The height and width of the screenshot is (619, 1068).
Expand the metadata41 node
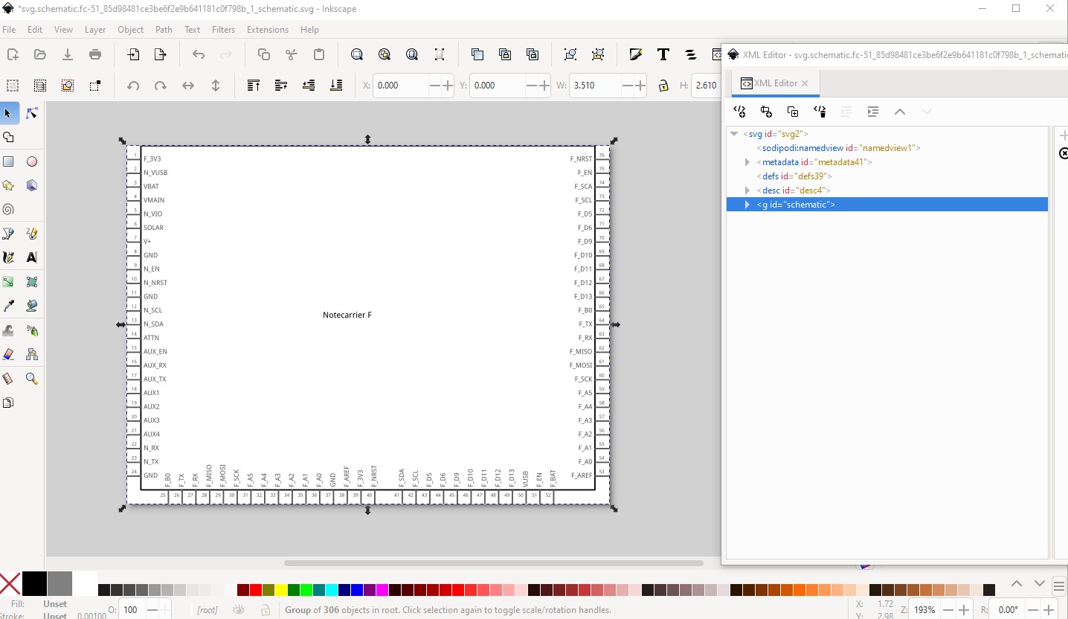pyautogui.click(x=747, y=162)
